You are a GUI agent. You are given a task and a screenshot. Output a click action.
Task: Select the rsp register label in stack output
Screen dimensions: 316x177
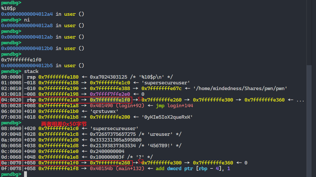pyautogui.click(x=31, y=77)
